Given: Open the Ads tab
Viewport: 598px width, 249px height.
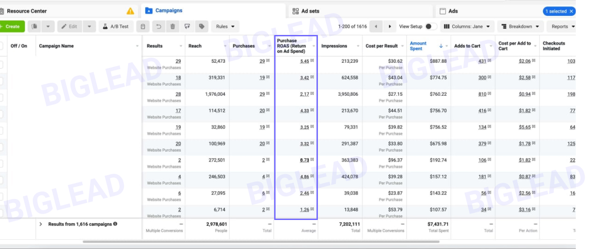Looking at the screenshot, I should (x=453, y=11).
